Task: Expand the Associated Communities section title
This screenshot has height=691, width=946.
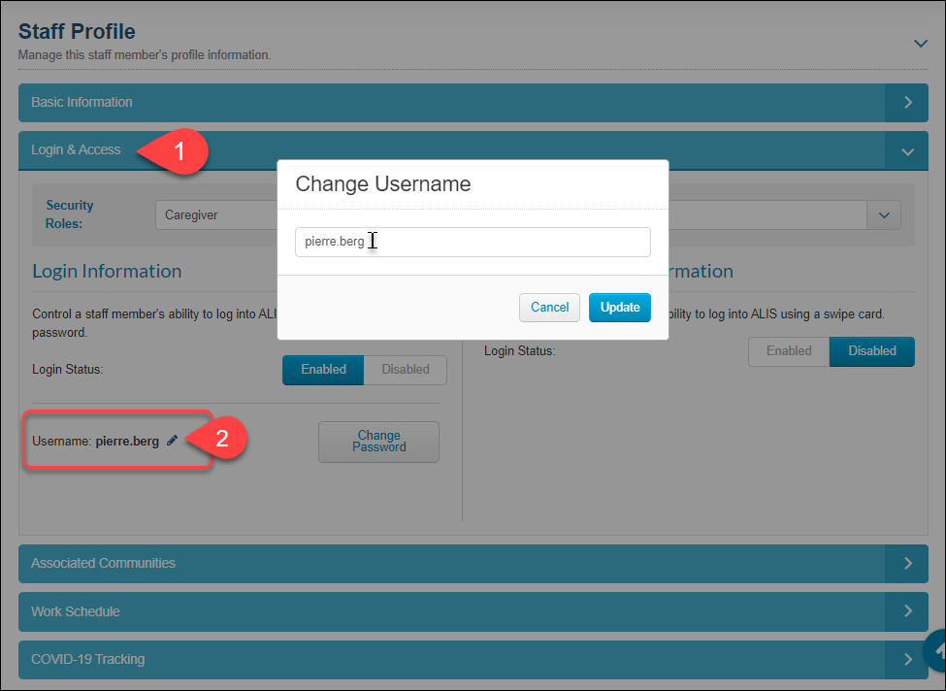Action: tap(104, 563)
